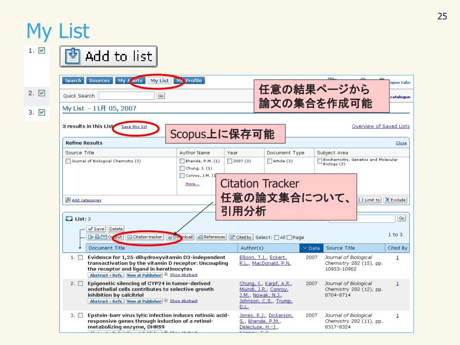Click the refresh icon next to List: 3

(x=69, y=219)
